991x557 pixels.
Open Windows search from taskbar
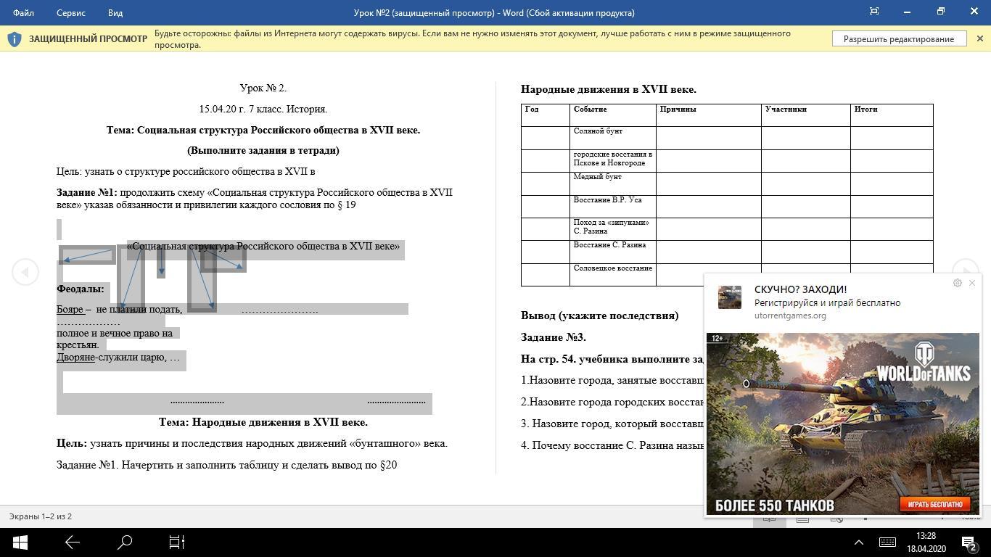tap(125, 542)
